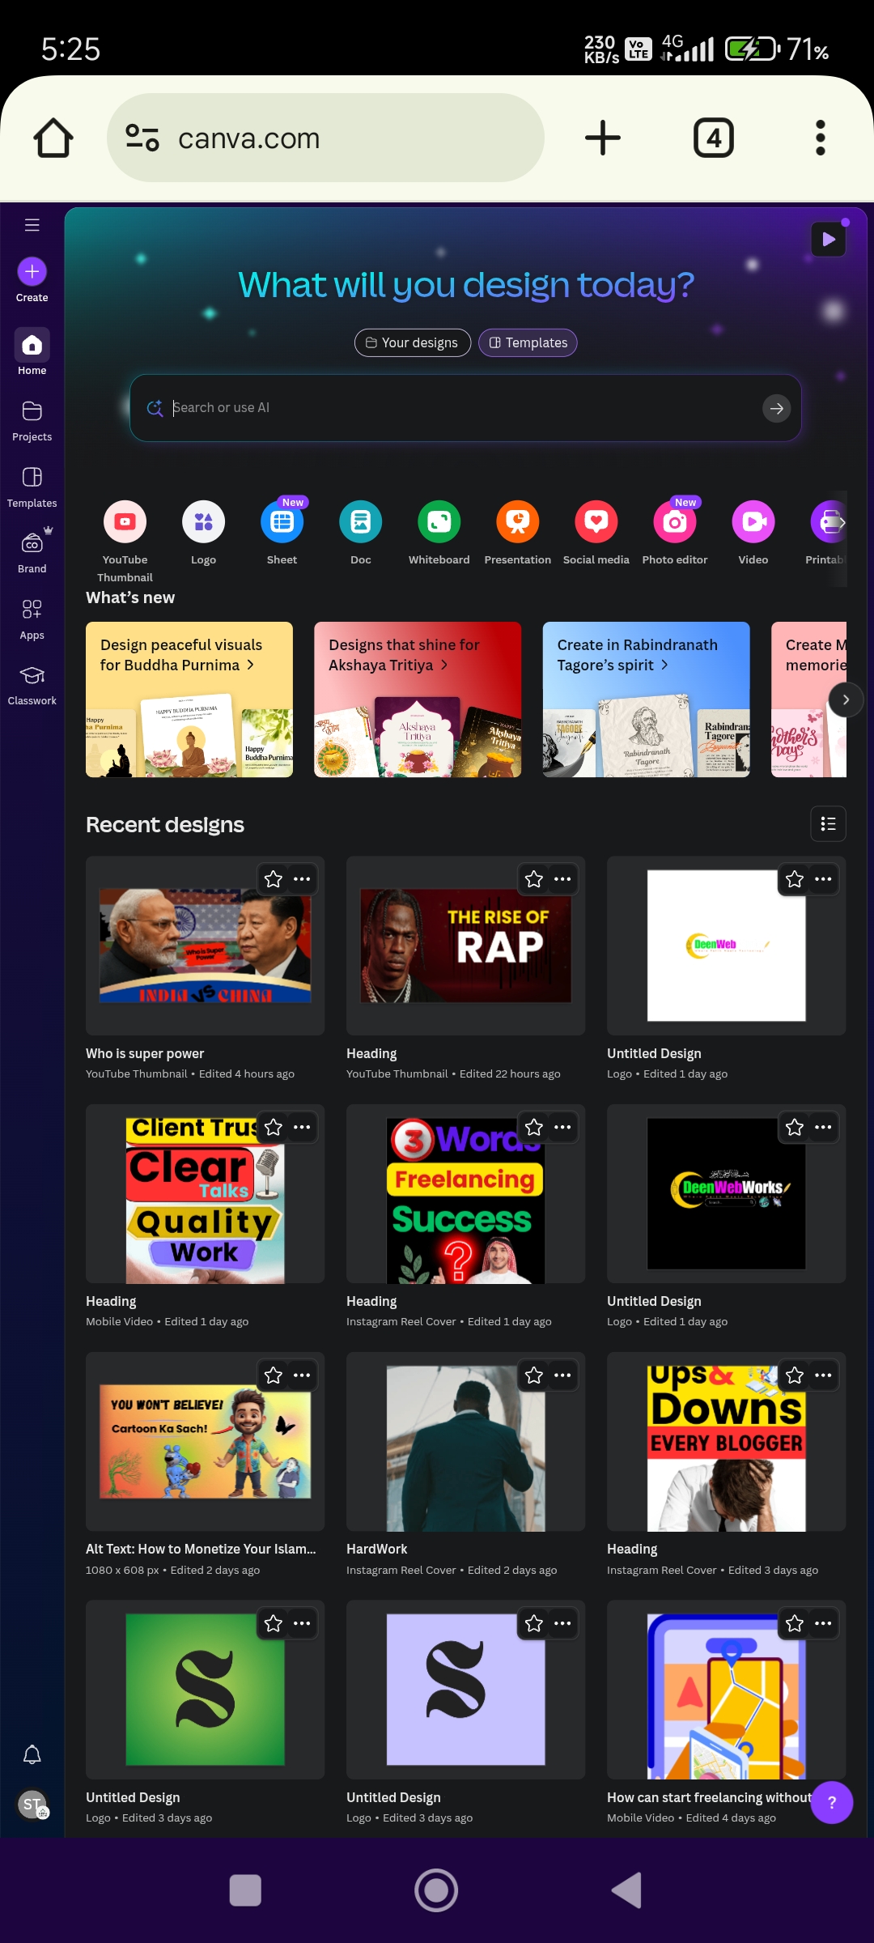Open HardWork design title
Screen dimensions: 874x1943
click(x=376, y=1549)
